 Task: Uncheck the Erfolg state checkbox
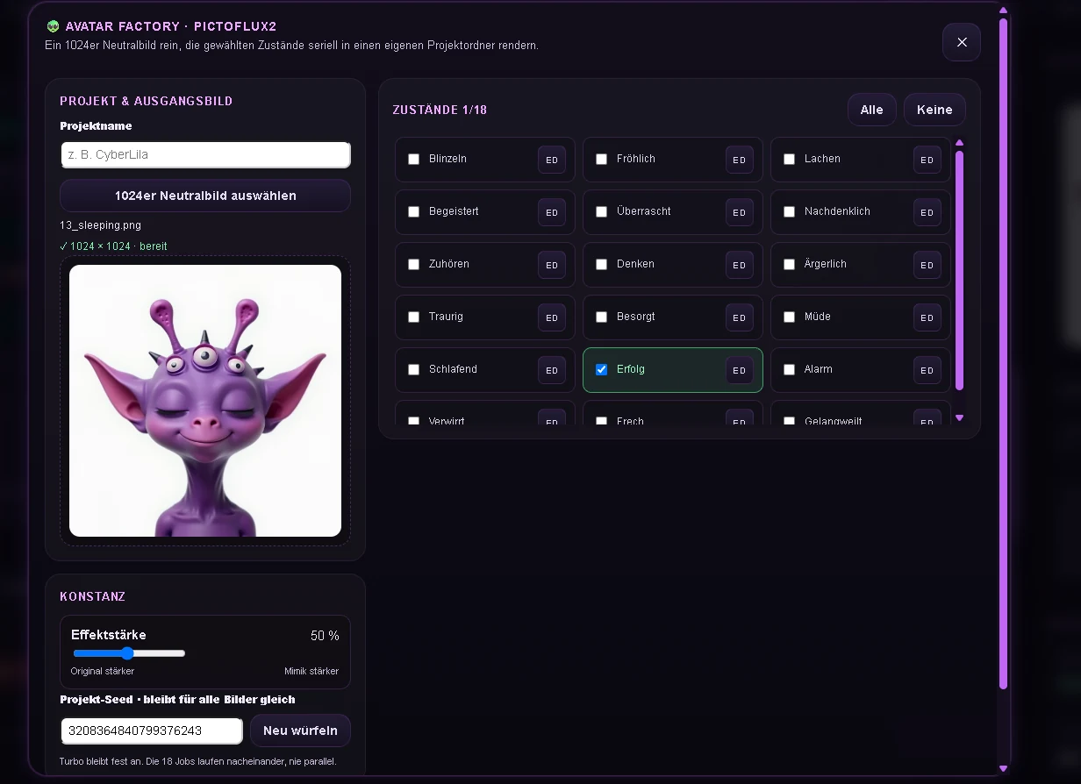[602, 370]
